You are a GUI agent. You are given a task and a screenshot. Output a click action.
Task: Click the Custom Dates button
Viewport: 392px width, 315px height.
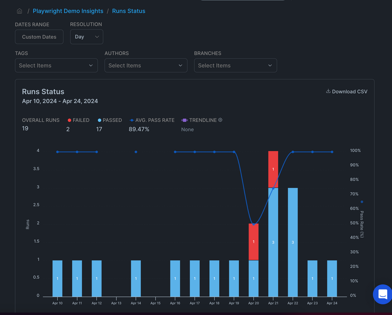(39, 37)
